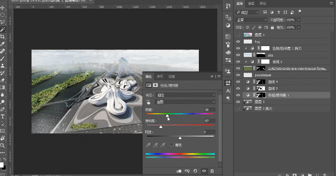Image resolution: width=336 pixels, height=176 pixels.
Task: Open the fill value dropdown arrow
Action: [x=299, y=27]
